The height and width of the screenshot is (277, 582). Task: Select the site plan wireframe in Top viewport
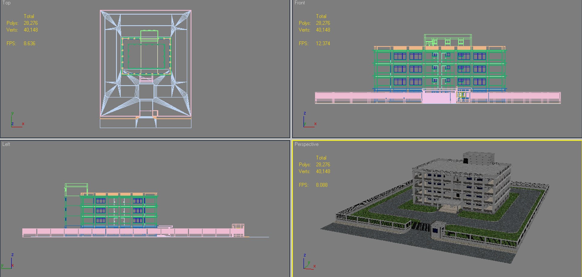pos(145,69)
